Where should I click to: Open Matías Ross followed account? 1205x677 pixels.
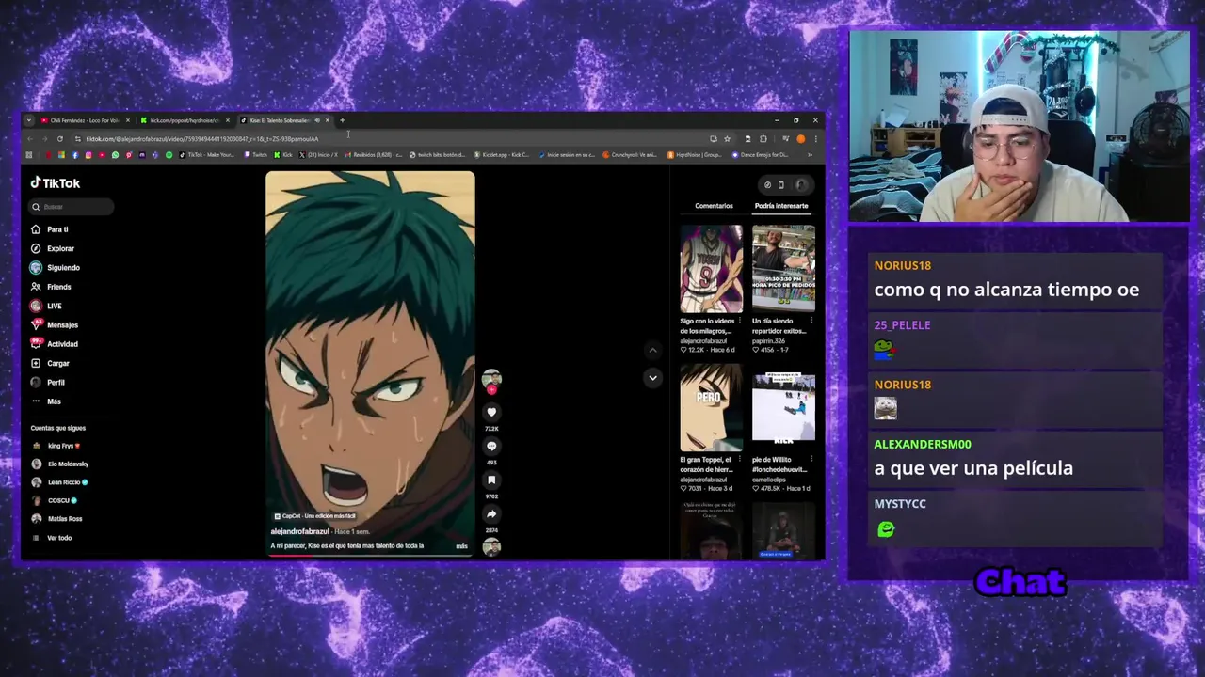[57, 519]
